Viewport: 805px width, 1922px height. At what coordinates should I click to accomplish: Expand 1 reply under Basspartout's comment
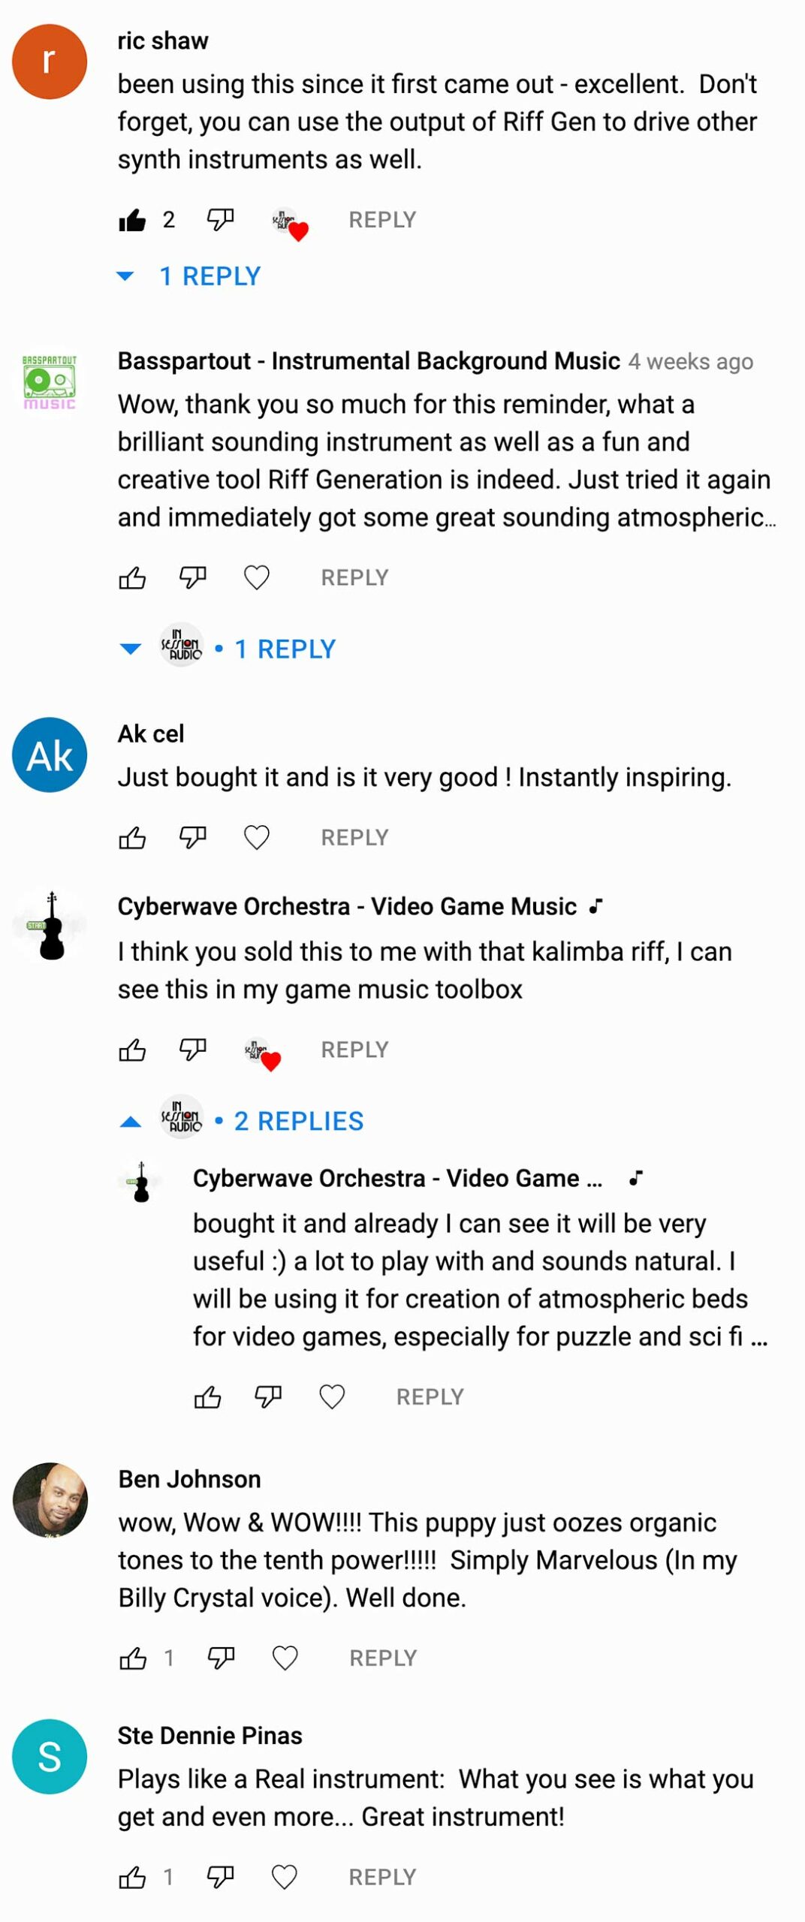[228, 648]
